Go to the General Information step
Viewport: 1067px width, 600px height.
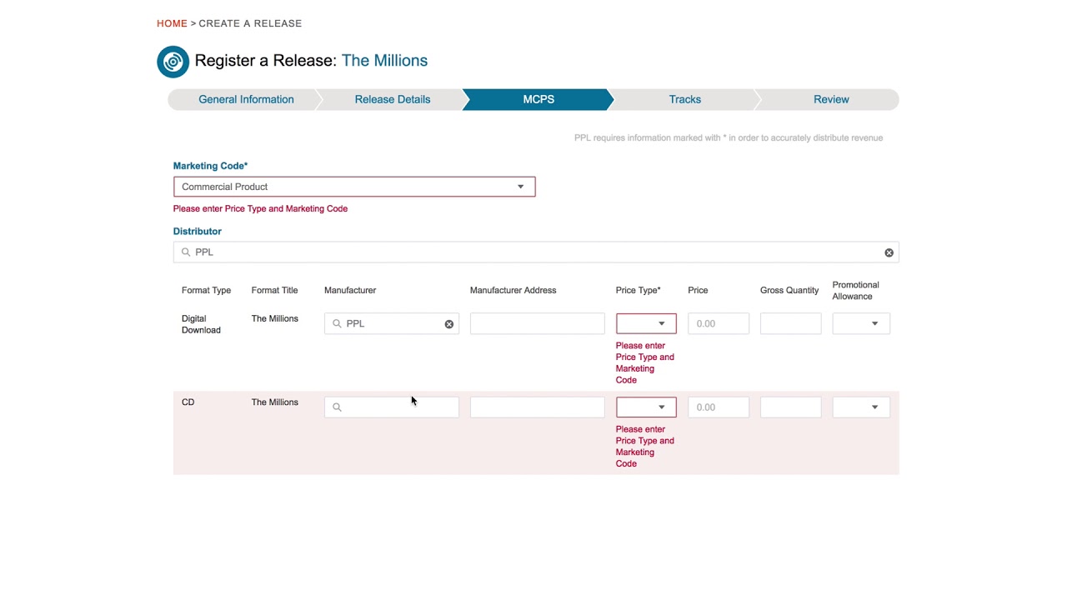pyautogui.click(x=246, y=99)
